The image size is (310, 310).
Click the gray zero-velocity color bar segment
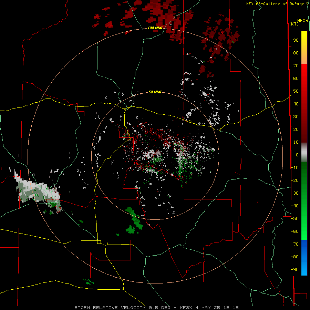304,153
